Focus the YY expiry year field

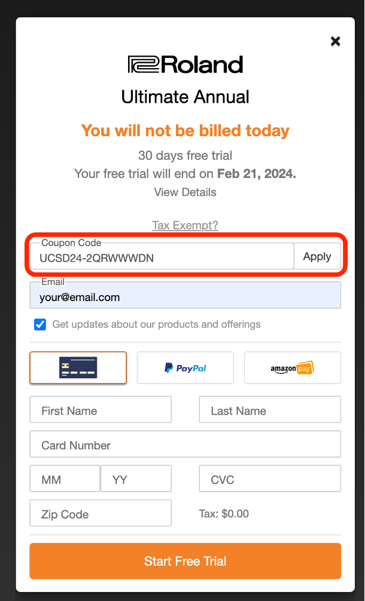[136, 480]
